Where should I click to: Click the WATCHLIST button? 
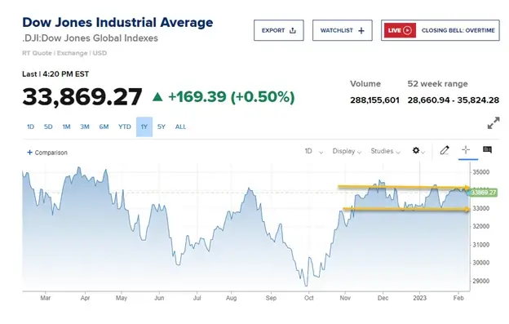[342, 30]
